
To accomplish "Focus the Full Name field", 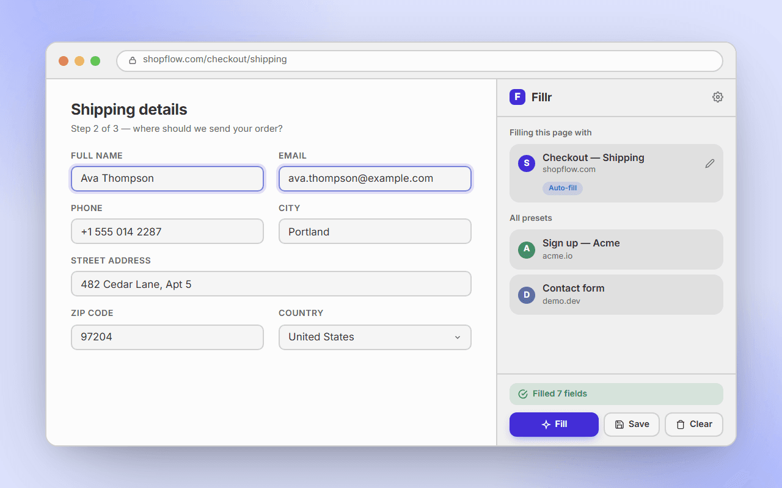I will (x=167, y=179).
